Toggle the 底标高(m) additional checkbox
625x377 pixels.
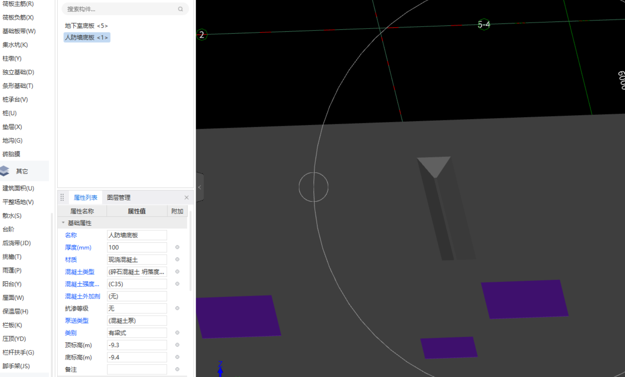pos(177,357)
